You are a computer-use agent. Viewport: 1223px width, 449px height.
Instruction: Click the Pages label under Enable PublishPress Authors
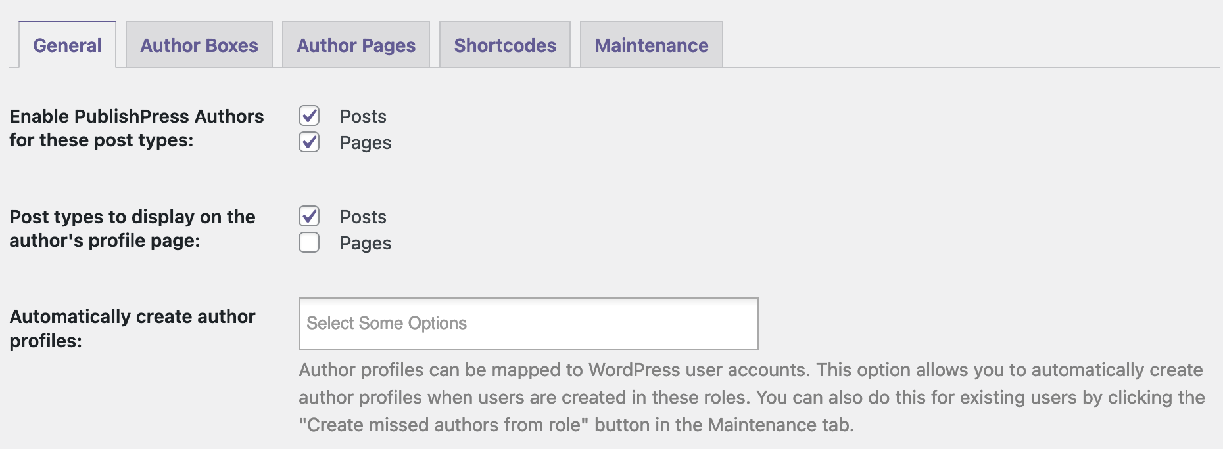pyautogui.click(x=366, y=142)
